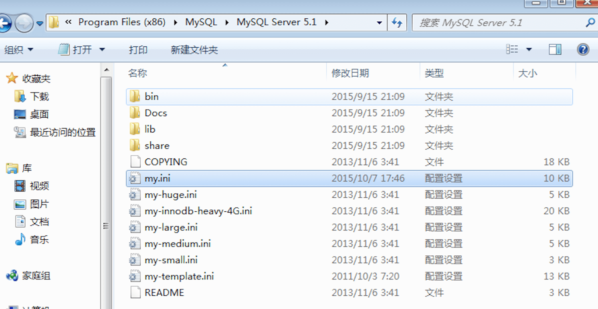
Task: Click the my-medium.ini file icon
Action: click(135, 244)
